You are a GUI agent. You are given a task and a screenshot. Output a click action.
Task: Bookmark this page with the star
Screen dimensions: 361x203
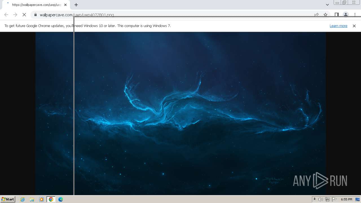click(x=325, y=15)
